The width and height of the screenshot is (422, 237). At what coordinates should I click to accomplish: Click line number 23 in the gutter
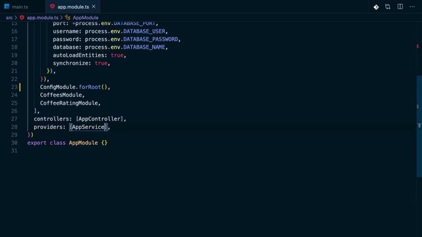click(15, 87)
